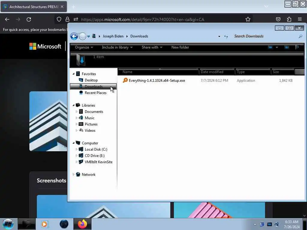The image size is (307, 230).
Task: Bookmark page with the star icon
Action: pos(248,19)
